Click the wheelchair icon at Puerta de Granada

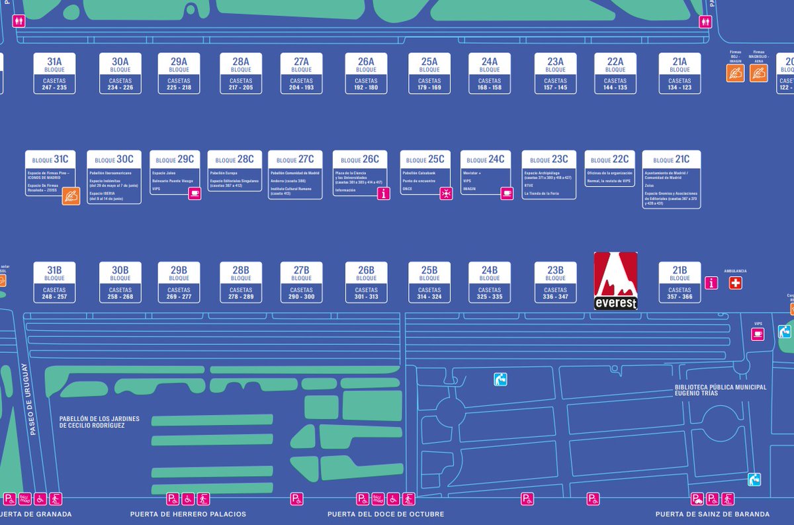[40, 499]
